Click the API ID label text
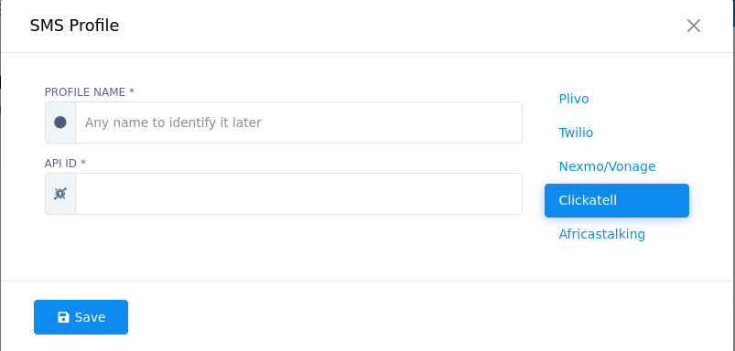735x351 pixels. click(60, 164)
